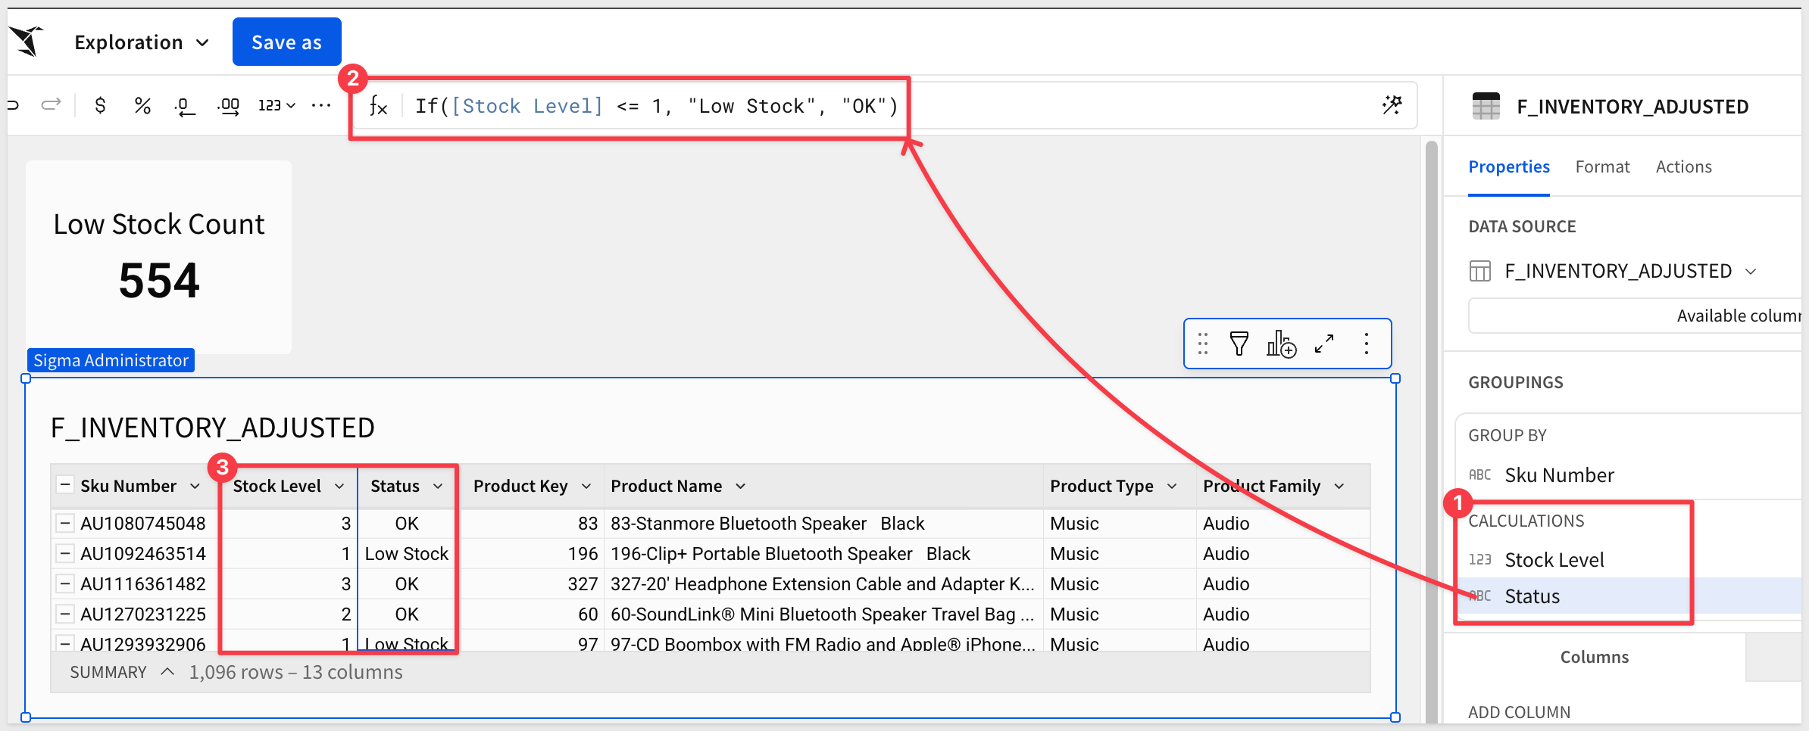Open the Stock Level column dropdown
The height and width of the screenshot is (731, 1809).
339,486
